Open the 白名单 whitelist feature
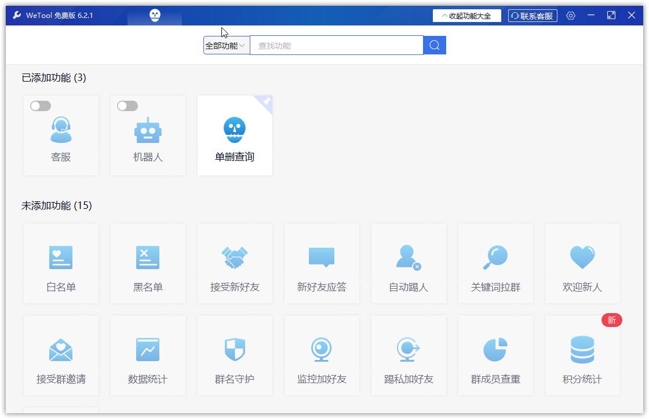The image size is (649, 419). click(61, 263)
